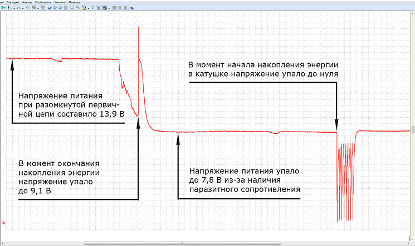The image size is (415, 246).
Task: Open the Закладки menu
Action: [x=13, y=2]
